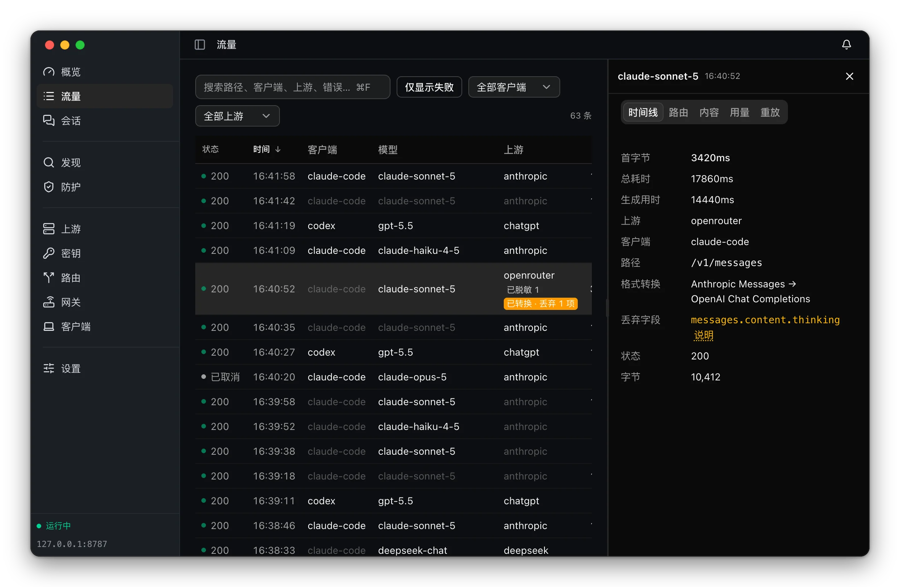This screenshot has height=587, width=900.
Task: Click the 运行中 status indicator
Action: pyautogui.click(x=54, y=526)
